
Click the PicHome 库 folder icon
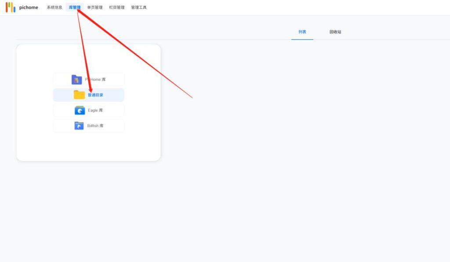(x=77, y=79)
